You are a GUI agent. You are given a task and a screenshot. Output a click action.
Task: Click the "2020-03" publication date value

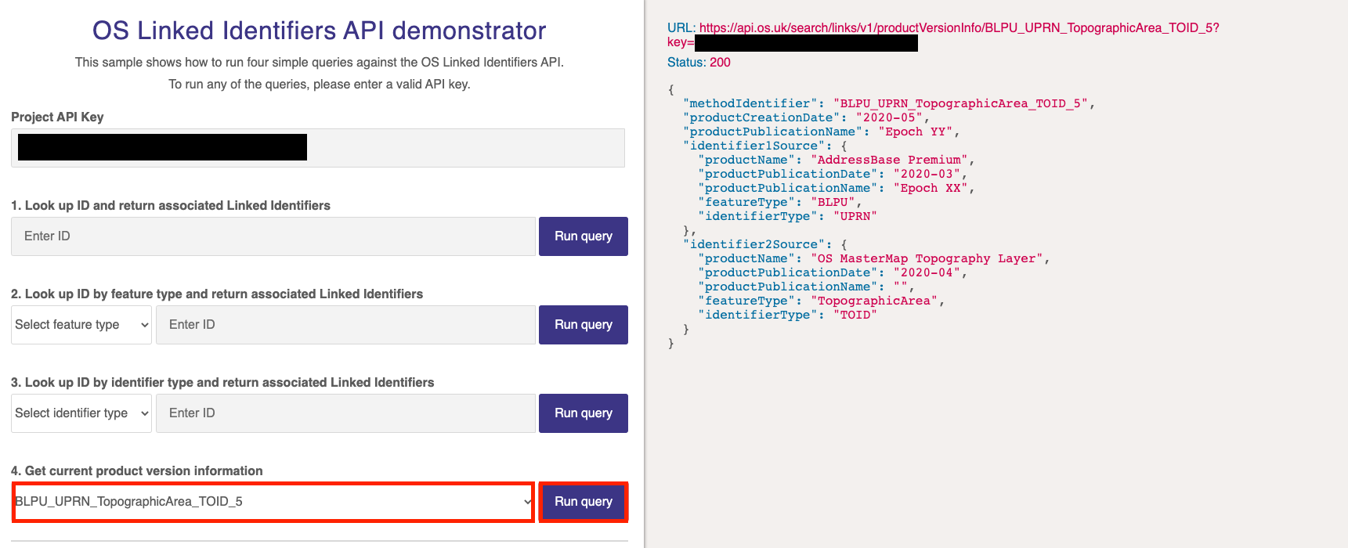click(x=927, y=174)
